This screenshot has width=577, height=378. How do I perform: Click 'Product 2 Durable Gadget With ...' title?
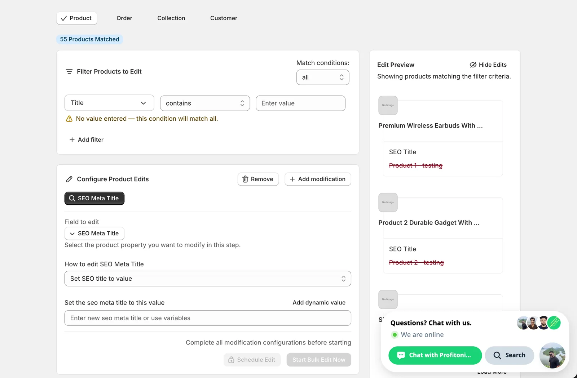[x=429, y=223]
